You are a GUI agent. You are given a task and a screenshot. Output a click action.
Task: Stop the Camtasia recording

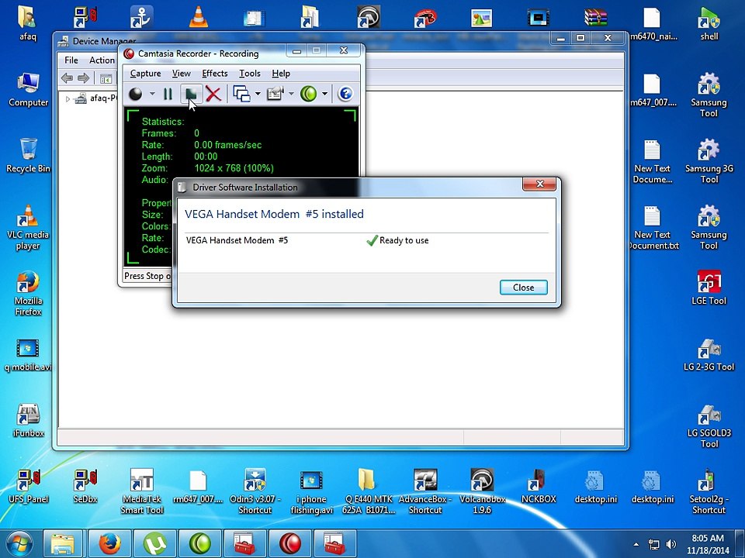click(191, 94)
